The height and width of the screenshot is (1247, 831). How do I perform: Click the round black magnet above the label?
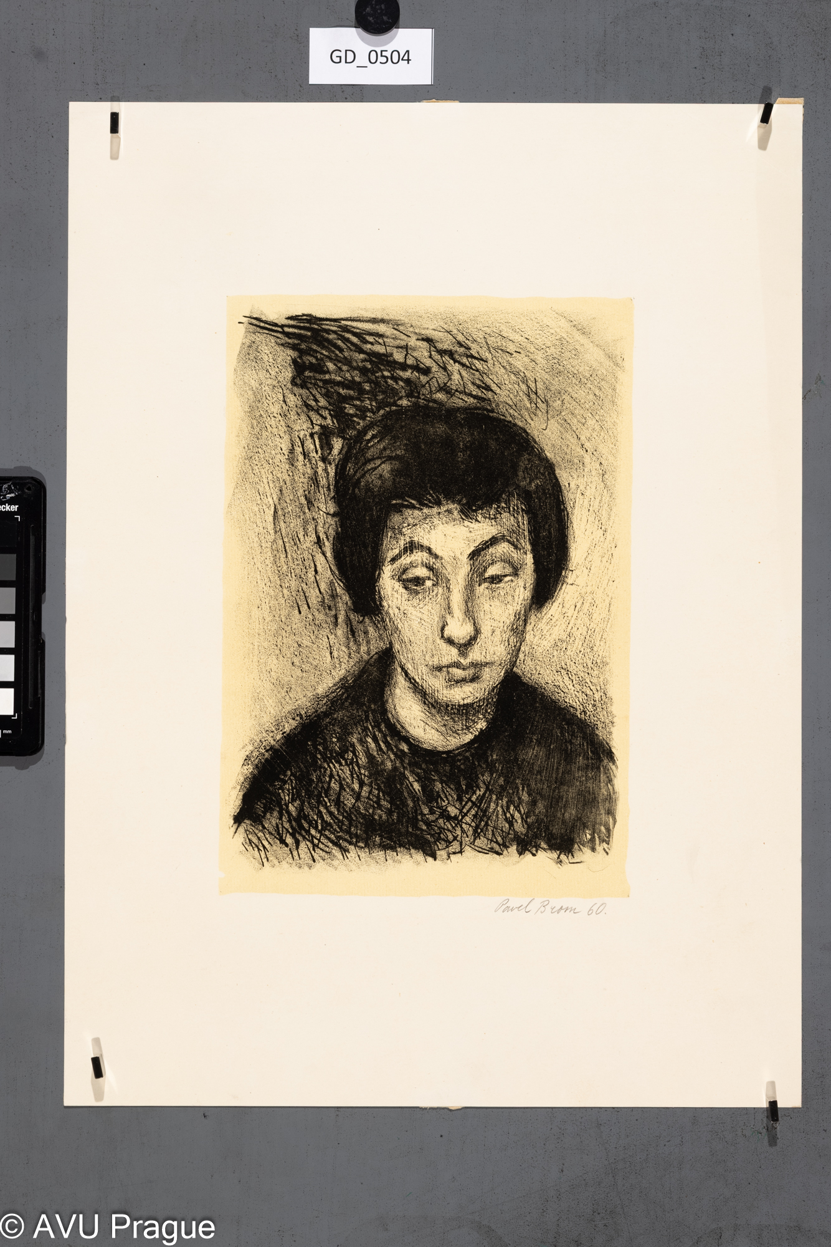point(377,15)
